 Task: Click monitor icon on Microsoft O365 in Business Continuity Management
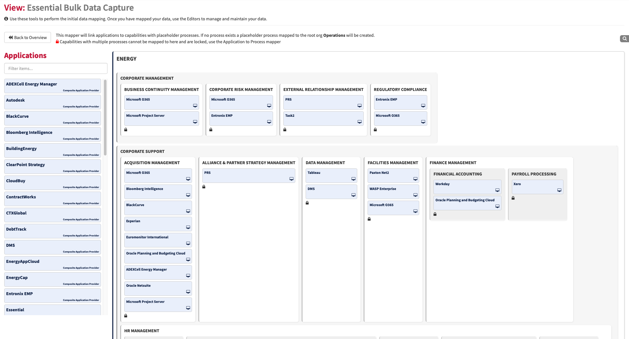pos(195,106)
